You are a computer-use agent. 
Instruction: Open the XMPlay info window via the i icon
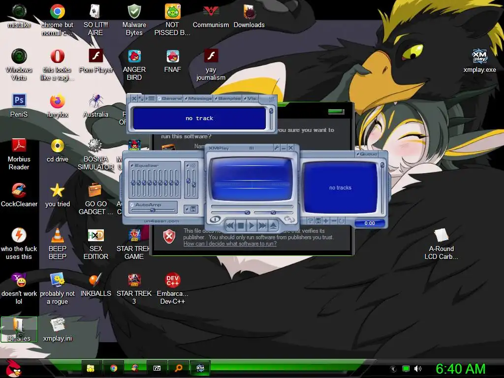pyautogui.click(x=215, y=219)
